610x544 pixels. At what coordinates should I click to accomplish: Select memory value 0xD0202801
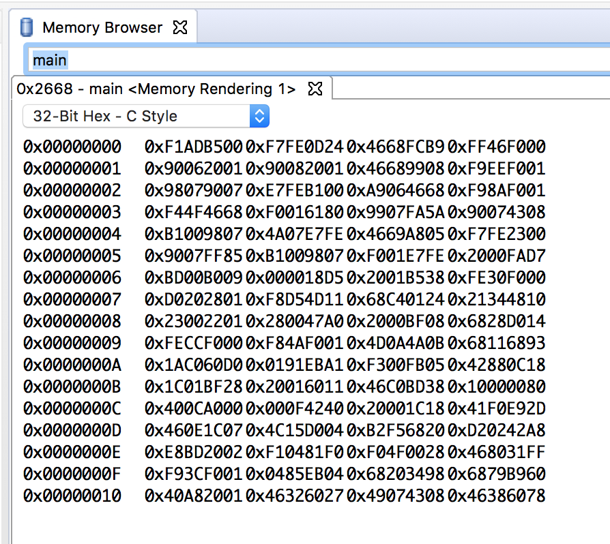193,299
